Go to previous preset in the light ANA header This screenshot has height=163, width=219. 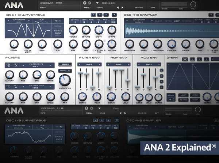click(118, 8)
